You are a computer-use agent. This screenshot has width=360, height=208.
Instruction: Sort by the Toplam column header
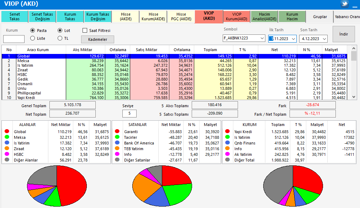coord(210,50)
